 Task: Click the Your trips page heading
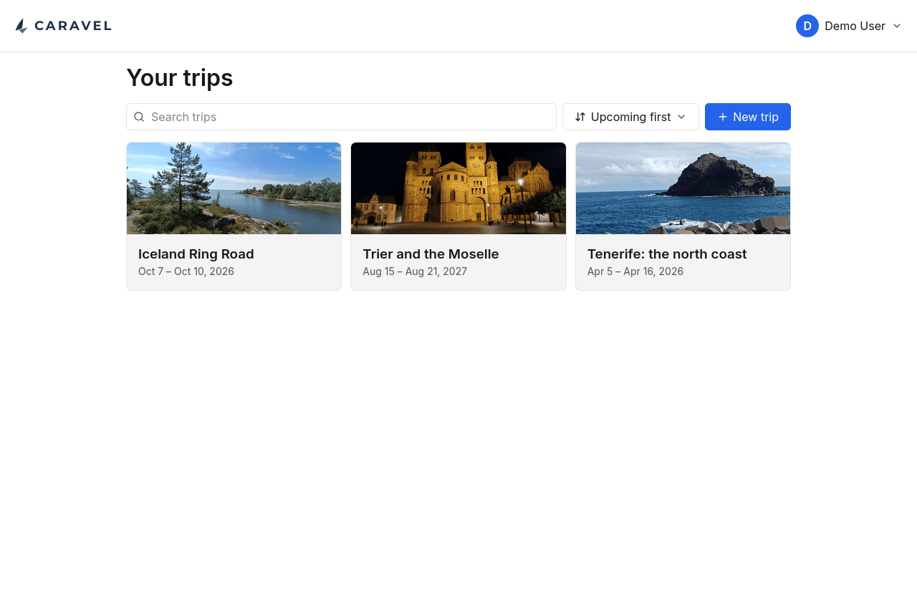[180, 77]
